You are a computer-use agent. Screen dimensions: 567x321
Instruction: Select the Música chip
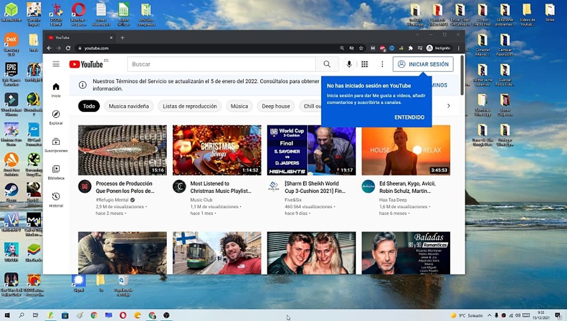[239, 106]
